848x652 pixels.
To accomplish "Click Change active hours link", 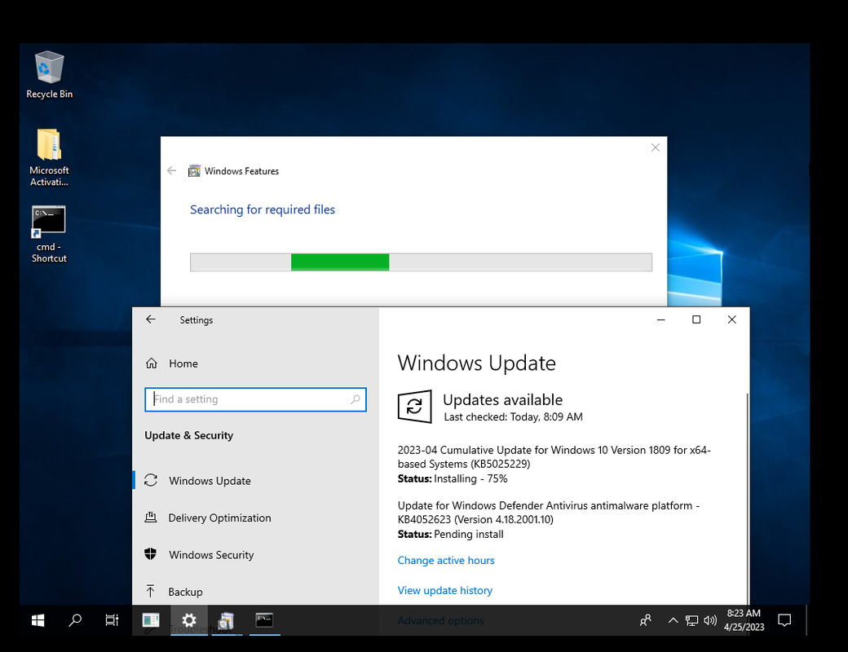I will click(x=446, y=561).
